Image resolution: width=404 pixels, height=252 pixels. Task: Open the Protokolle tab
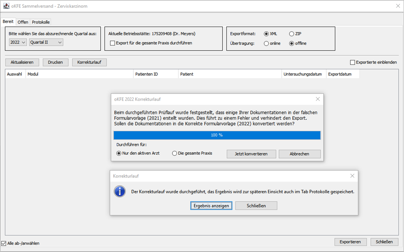[40, 22]
